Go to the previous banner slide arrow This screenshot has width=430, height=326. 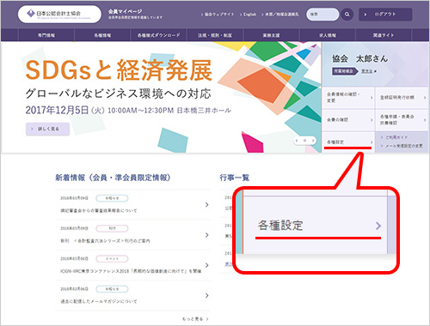[297, 141]
